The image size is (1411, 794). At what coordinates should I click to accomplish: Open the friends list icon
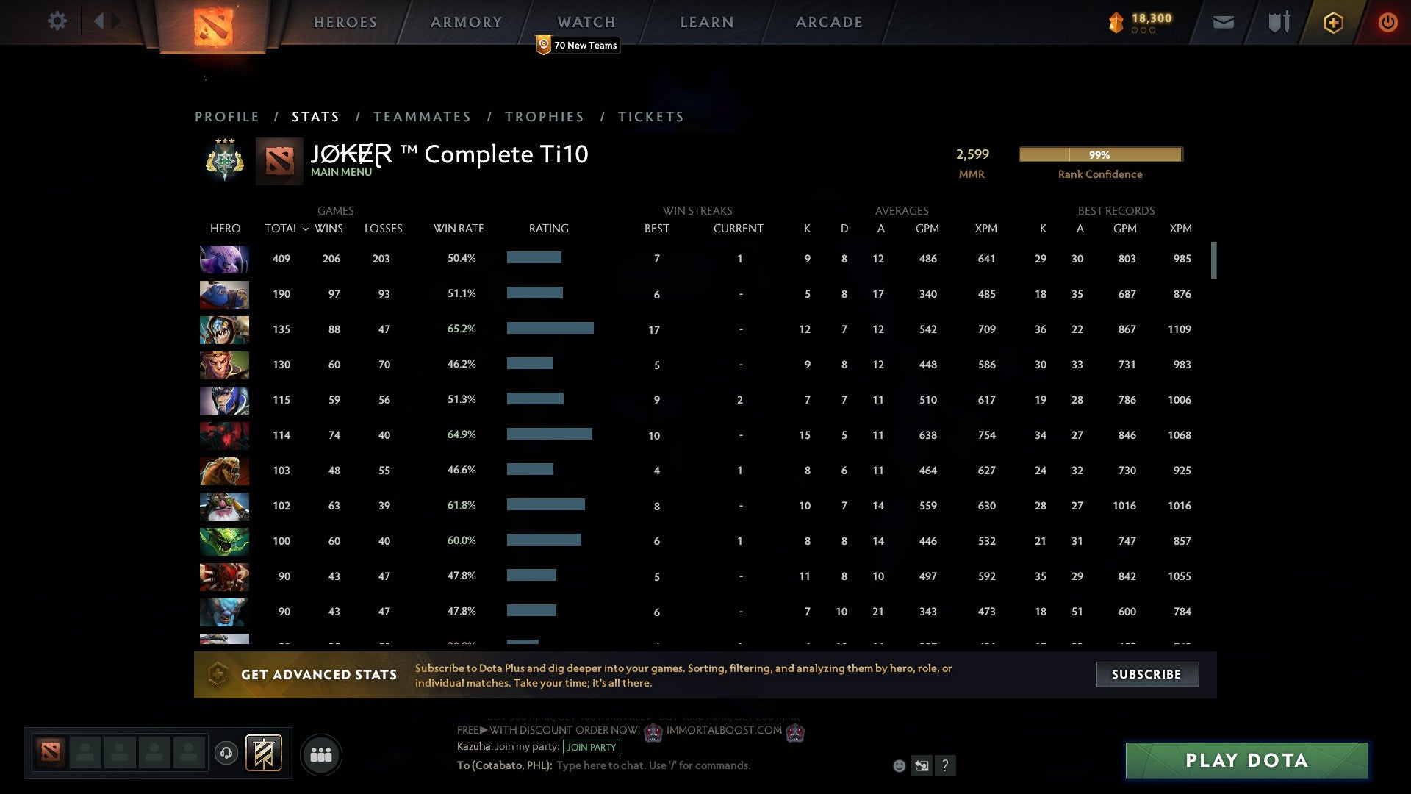[321, 755]
